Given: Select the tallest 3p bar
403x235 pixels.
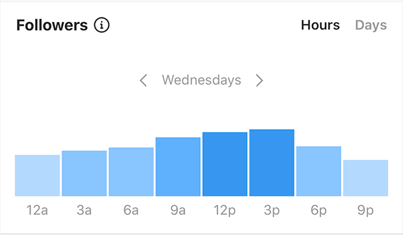Looking at the screenshot, I should [x=272, y=163].
